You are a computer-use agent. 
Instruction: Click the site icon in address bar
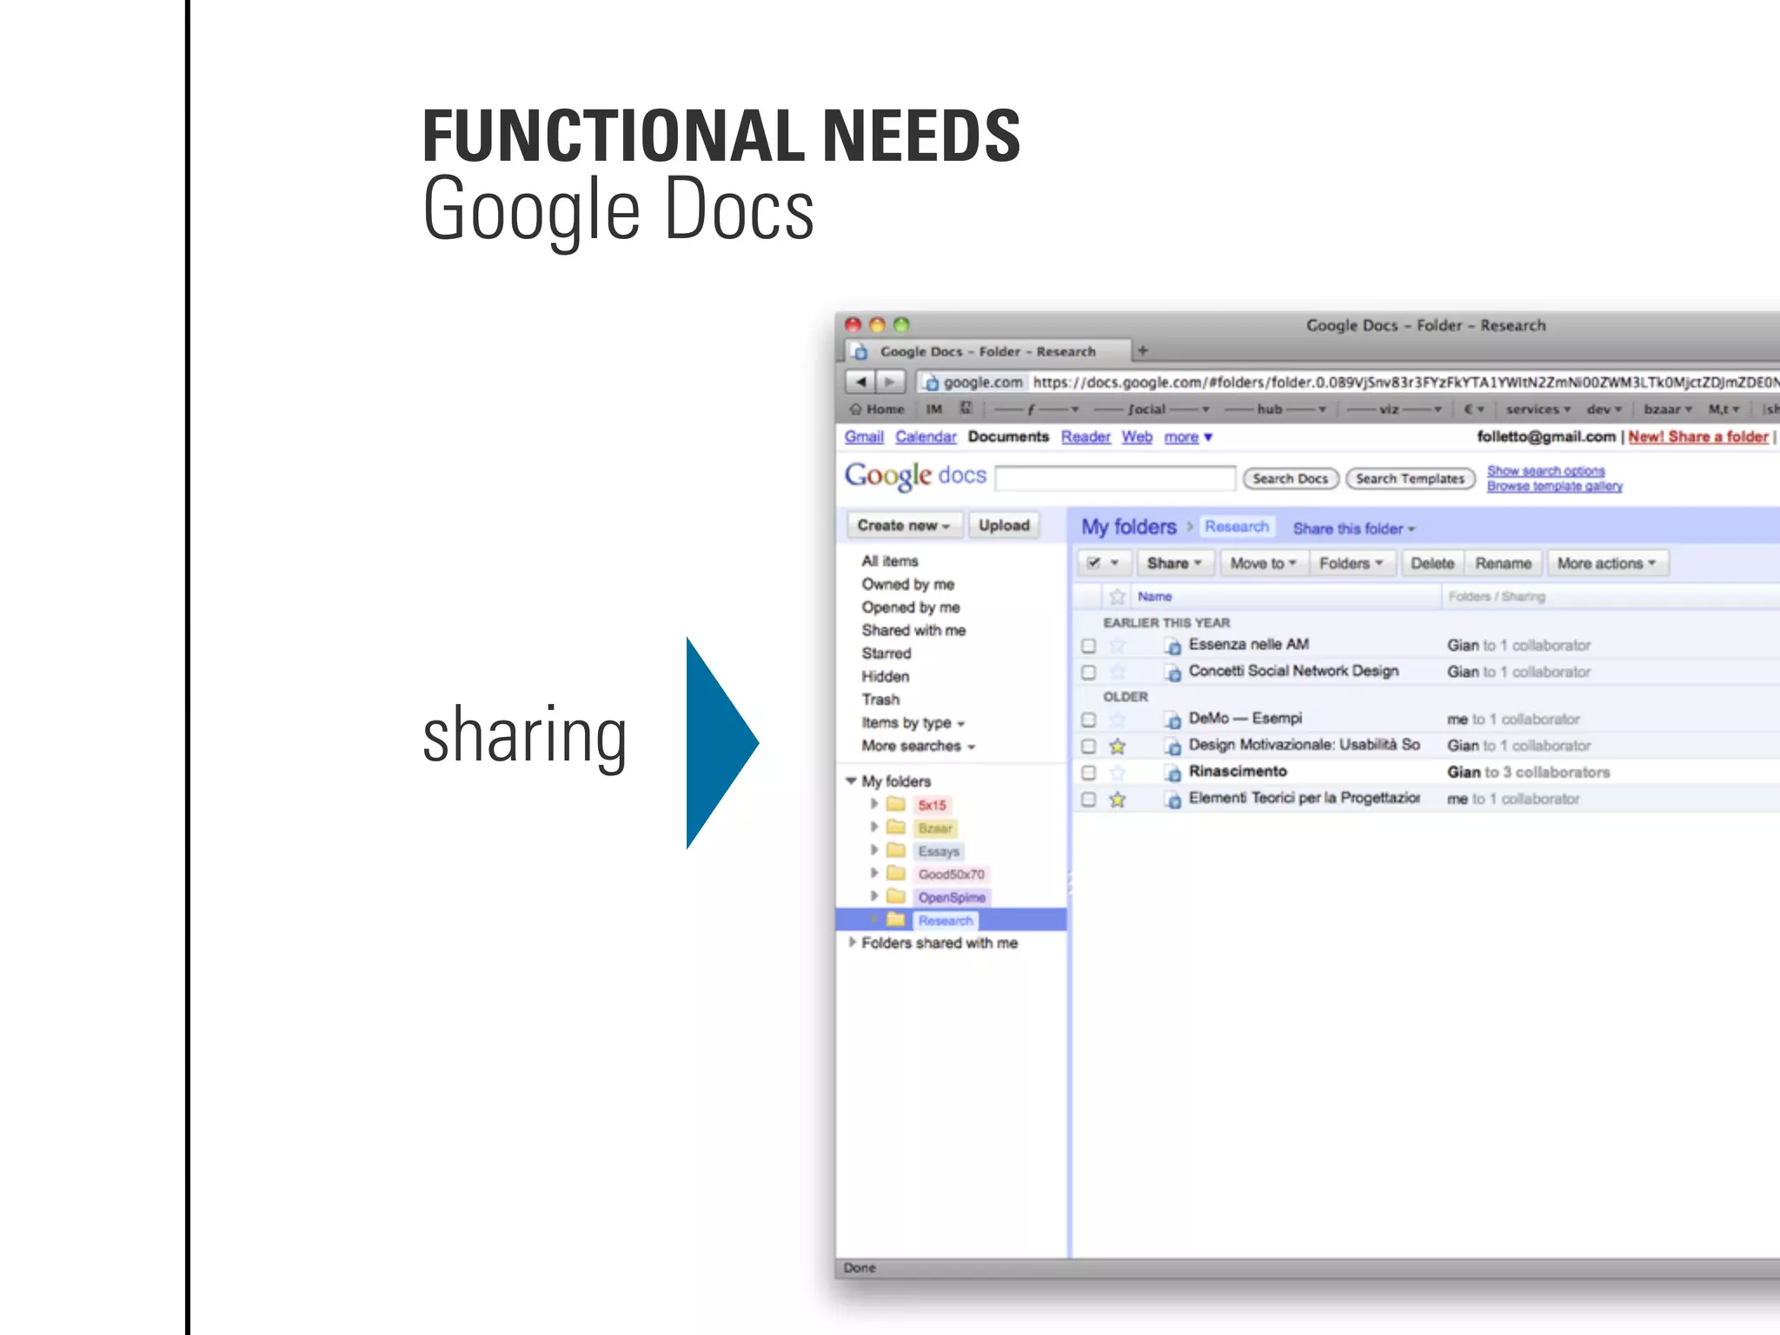click(931, 382)
